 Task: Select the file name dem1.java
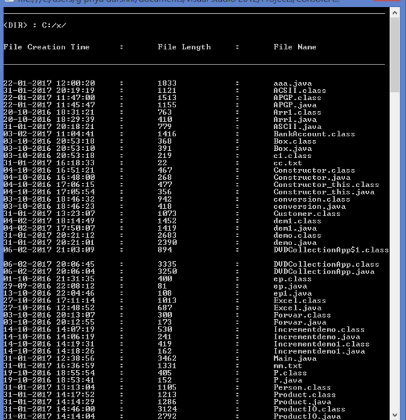coord(295,228)
